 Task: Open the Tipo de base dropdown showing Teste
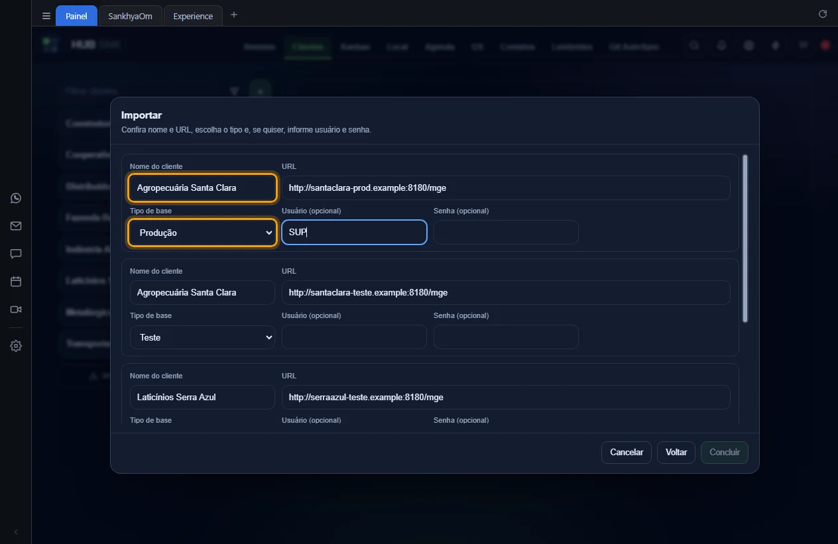[x=202, y=337]
